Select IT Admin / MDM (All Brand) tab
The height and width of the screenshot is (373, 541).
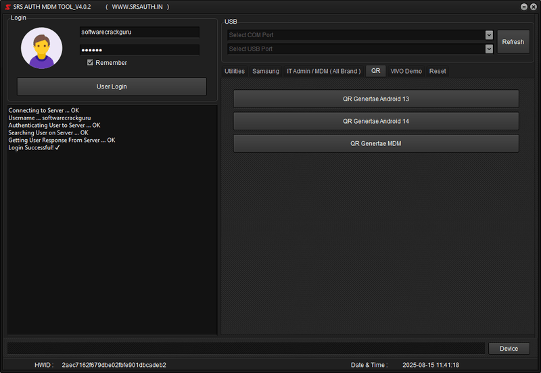point(323,71)
